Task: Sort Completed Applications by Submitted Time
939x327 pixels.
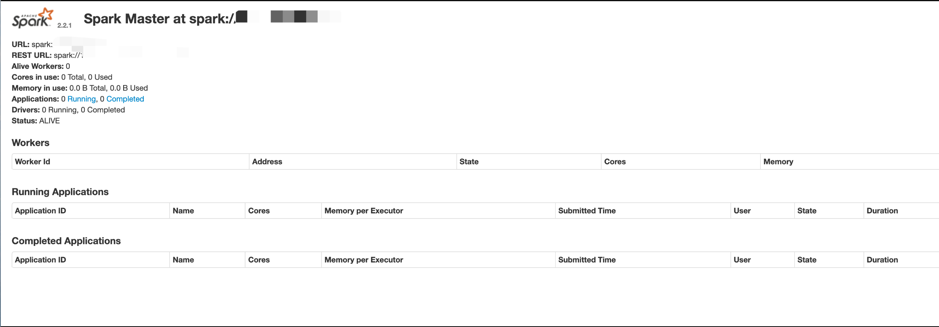Action: 587,260
